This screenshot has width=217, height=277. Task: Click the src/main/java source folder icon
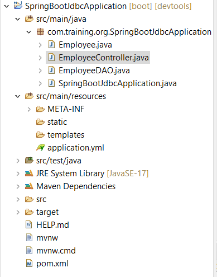[x=29, y=18]
